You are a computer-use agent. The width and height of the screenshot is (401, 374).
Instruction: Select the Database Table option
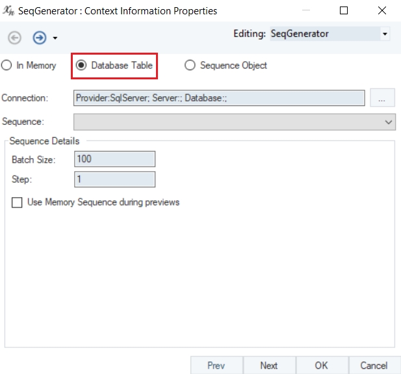click(x=82, y=65)
